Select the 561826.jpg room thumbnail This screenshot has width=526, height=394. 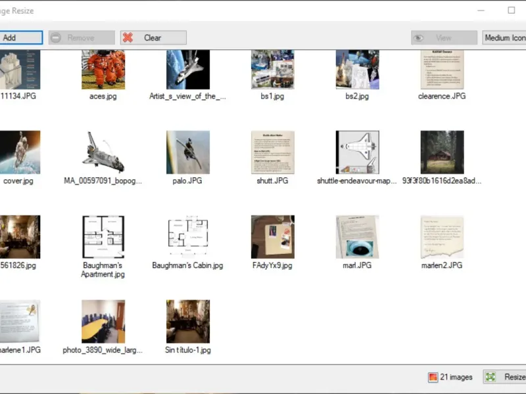pos(20,237)
